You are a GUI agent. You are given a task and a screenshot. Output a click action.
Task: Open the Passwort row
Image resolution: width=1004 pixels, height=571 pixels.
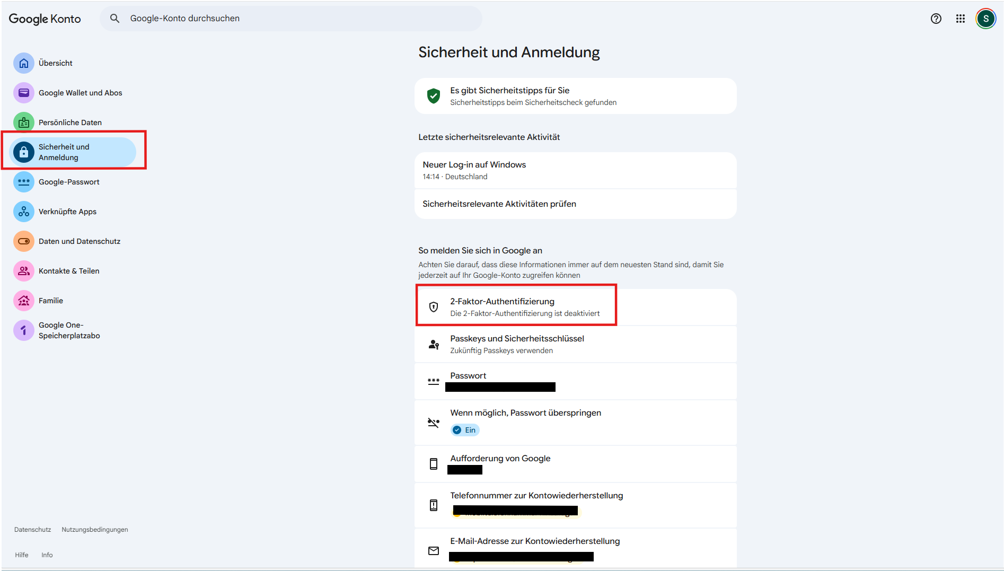click(576, 381)
